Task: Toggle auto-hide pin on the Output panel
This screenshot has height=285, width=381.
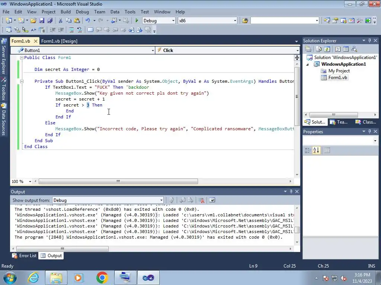Action: point(291,191)
